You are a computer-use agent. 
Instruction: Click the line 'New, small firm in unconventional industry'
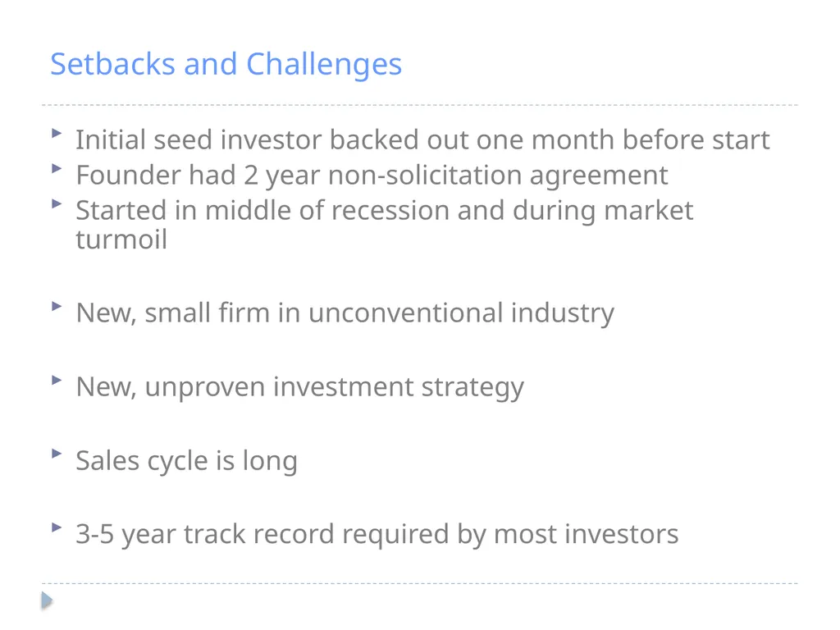(x=345, y=313)
